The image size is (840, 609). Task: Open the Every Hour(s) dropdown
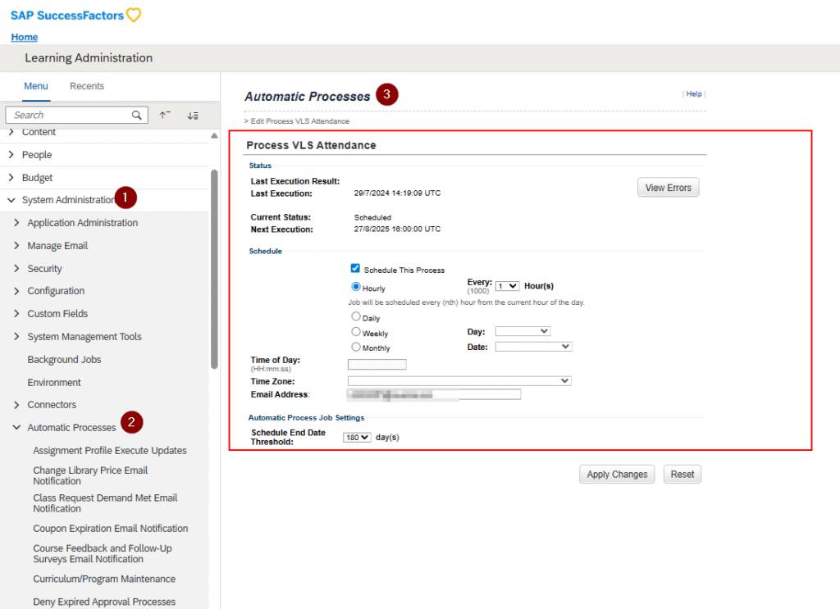tap(507, 286)
